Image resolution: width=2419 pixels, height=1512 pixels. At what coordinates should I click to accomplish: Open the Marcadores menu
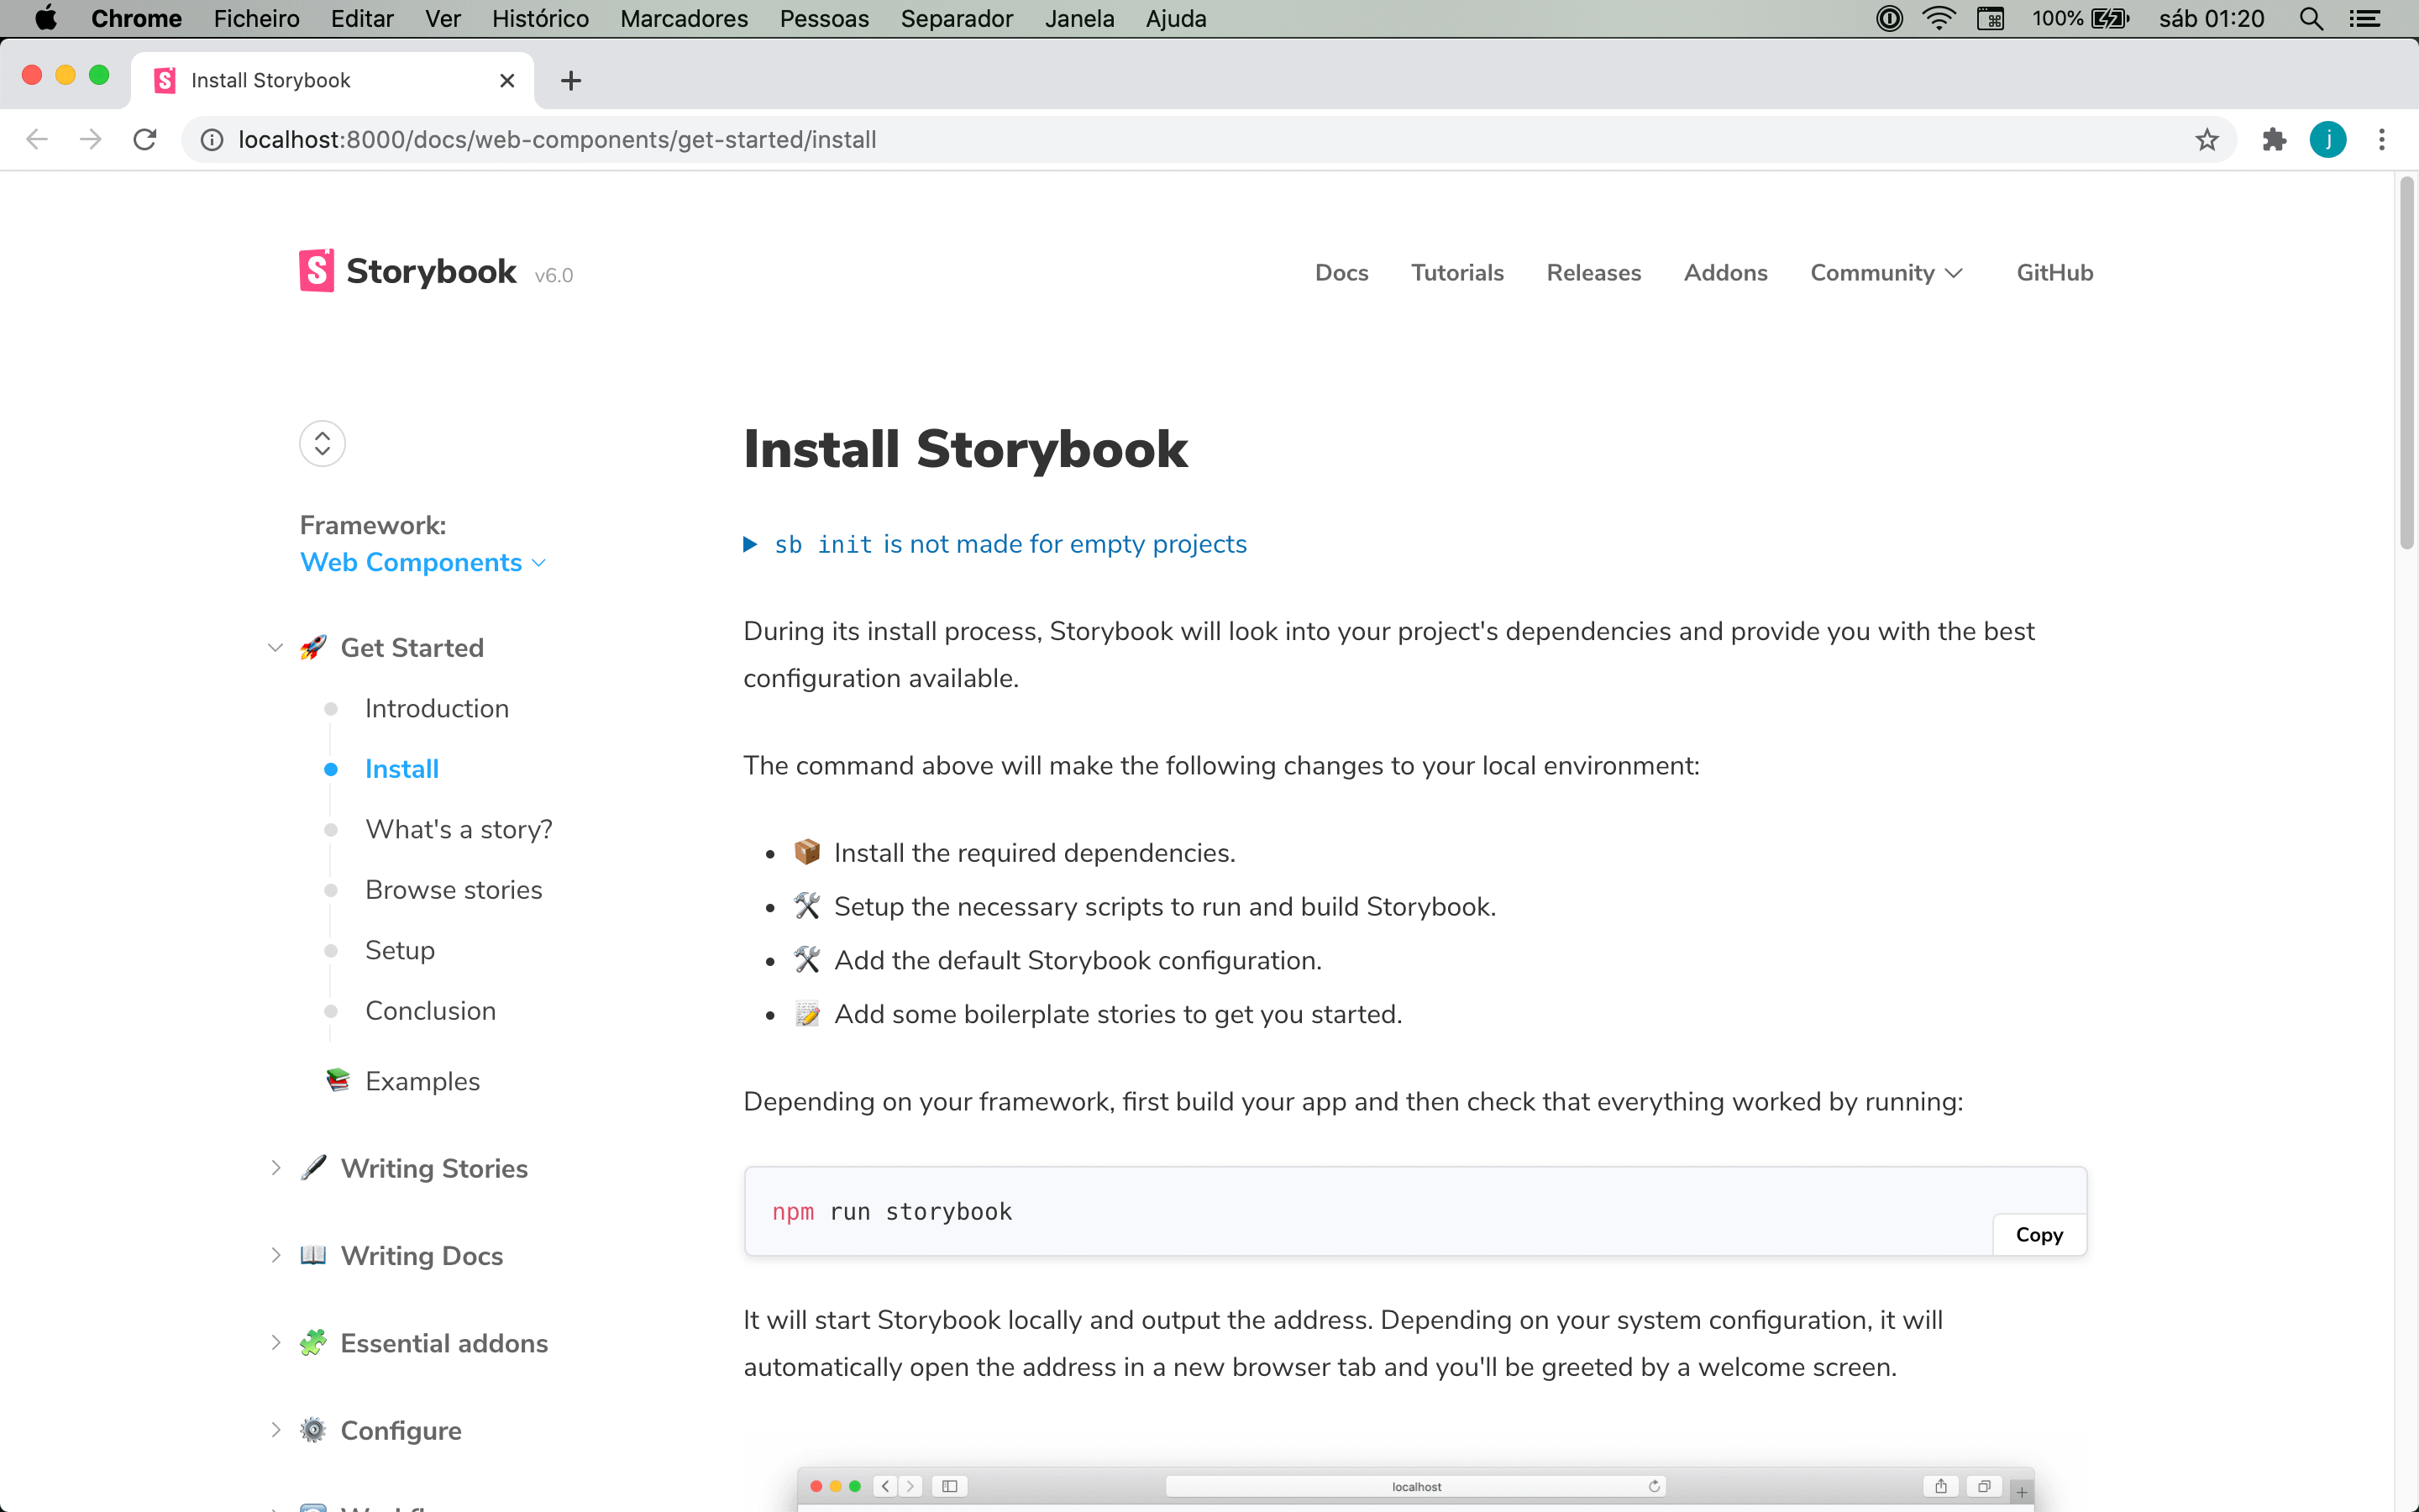(x=683, y=18)
